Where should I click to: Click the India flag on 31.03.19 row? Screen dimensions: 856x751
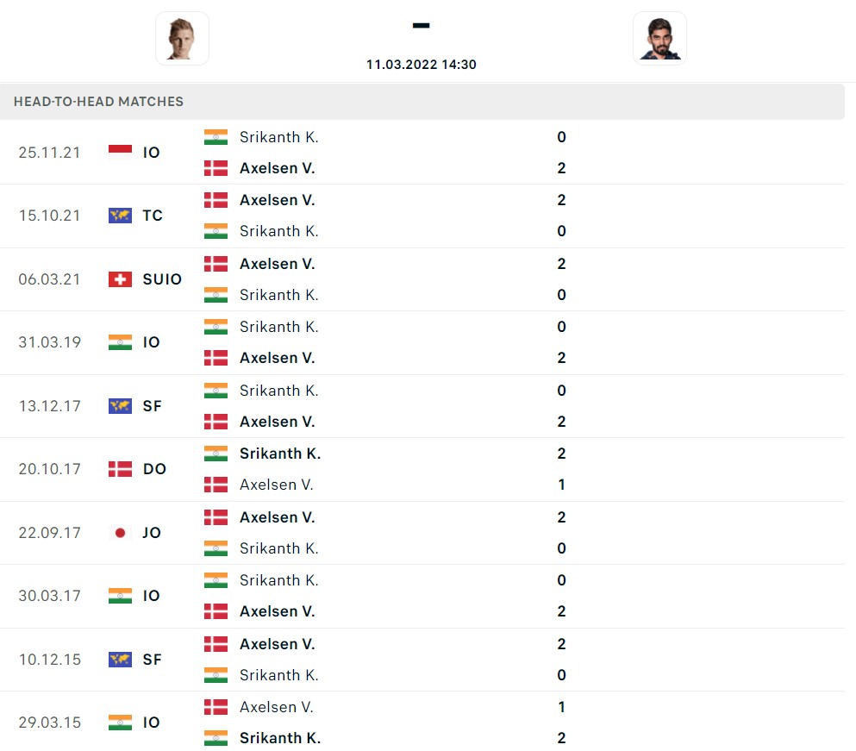(x=120, y=342)
